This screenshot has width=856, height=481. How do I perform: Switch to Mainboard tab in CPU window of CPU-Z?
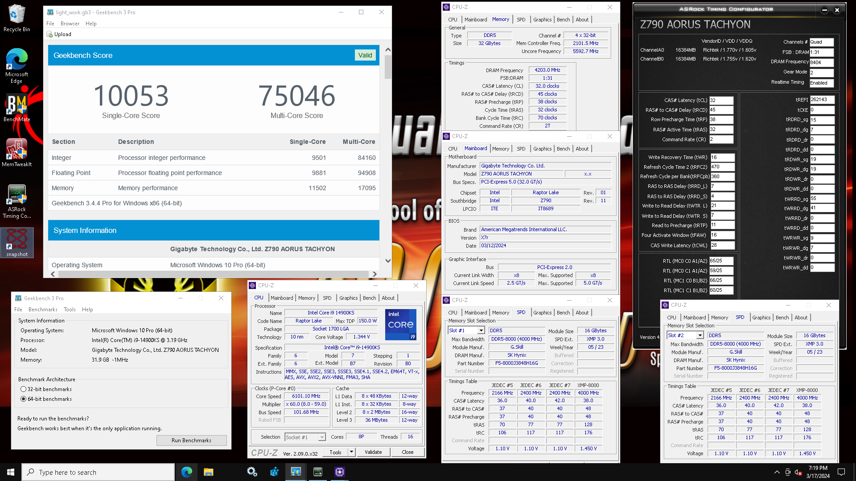282,298
